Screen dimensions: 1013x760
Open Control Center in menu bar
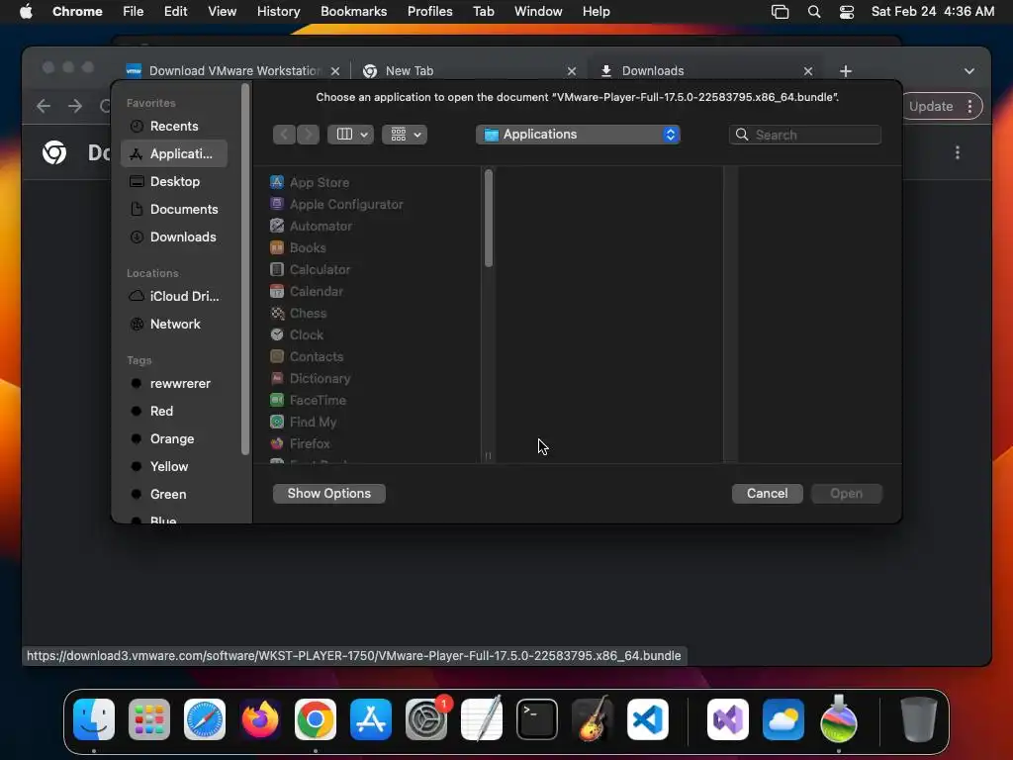(847, 12)
